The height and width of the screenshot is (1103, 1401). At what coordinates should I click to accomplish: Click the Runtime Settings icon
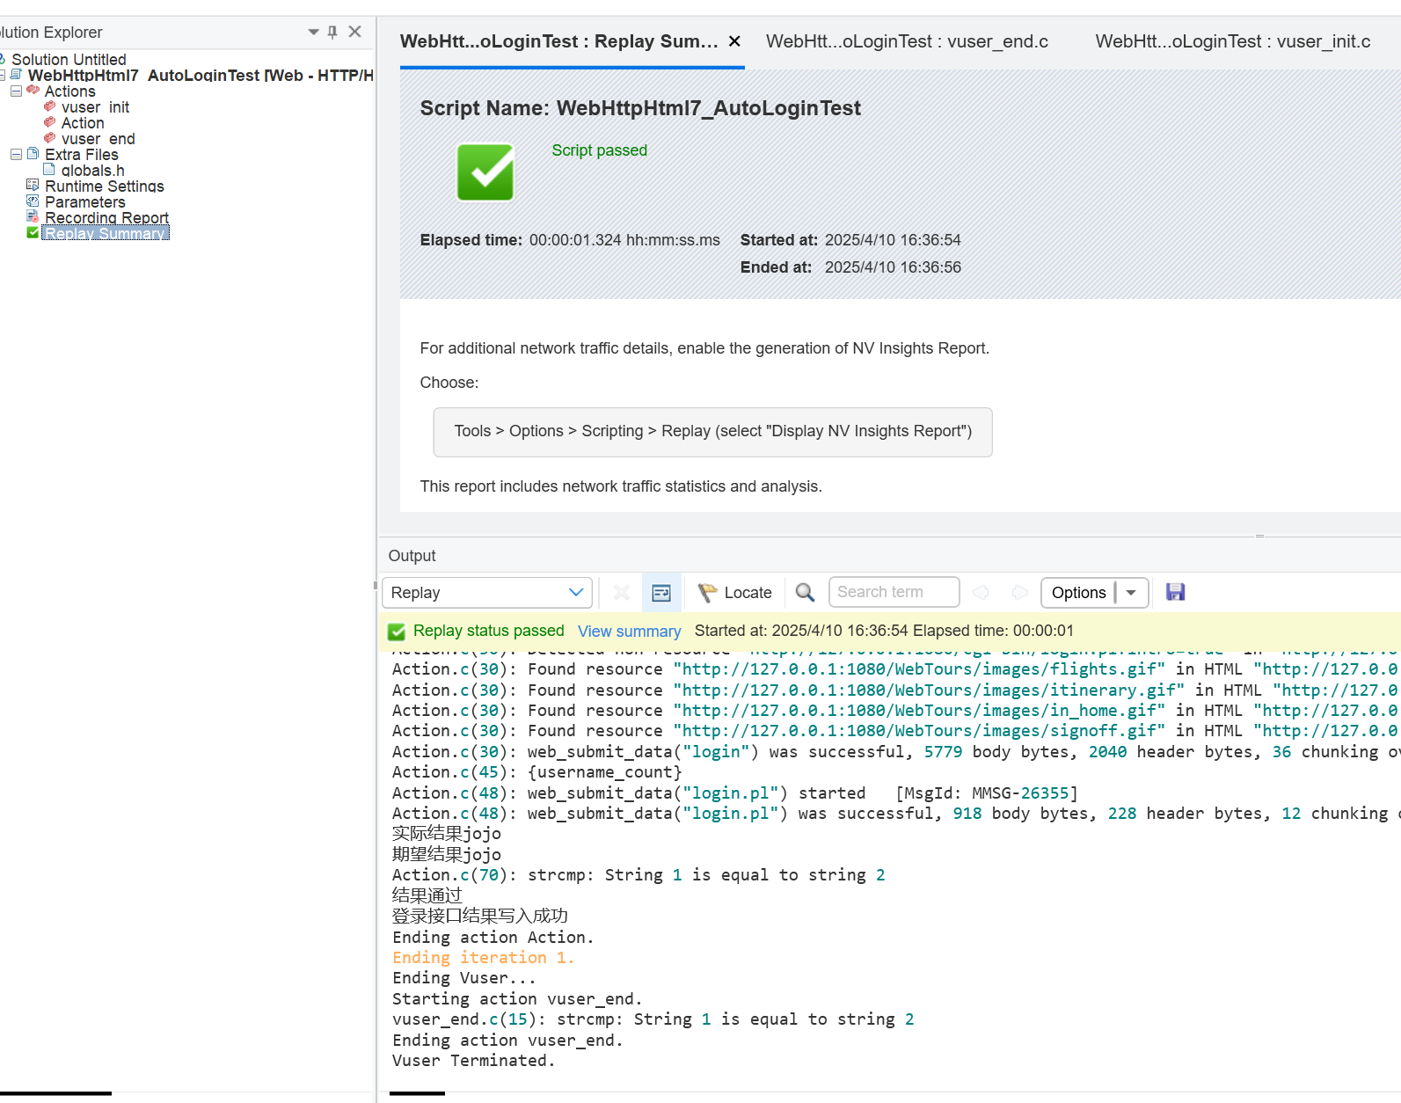point(33,186)
